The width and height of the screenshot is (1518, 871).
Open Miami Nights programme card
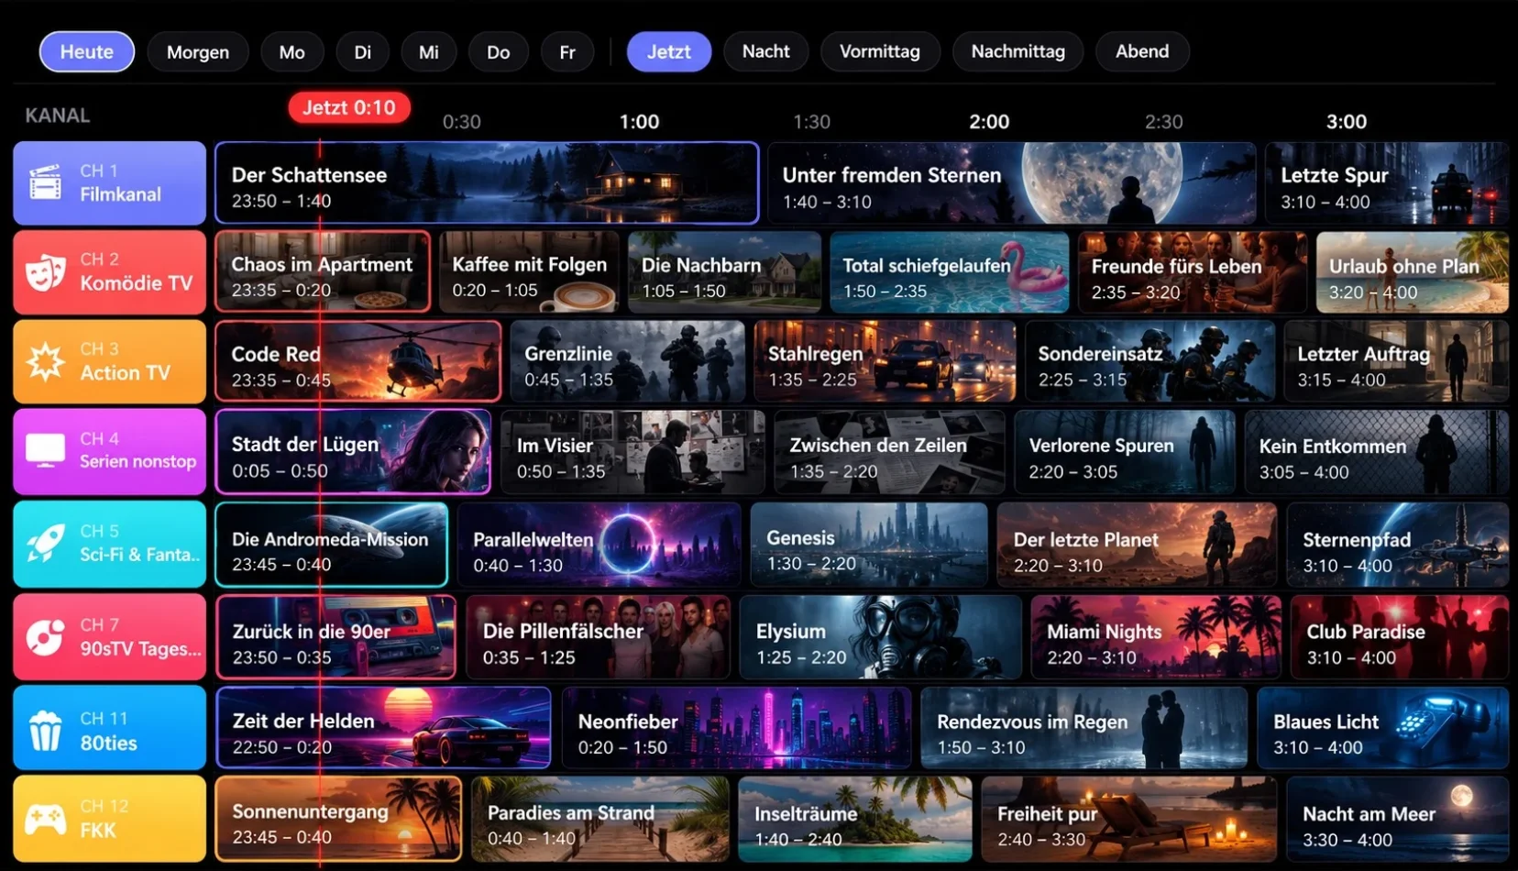[1156, 637]
